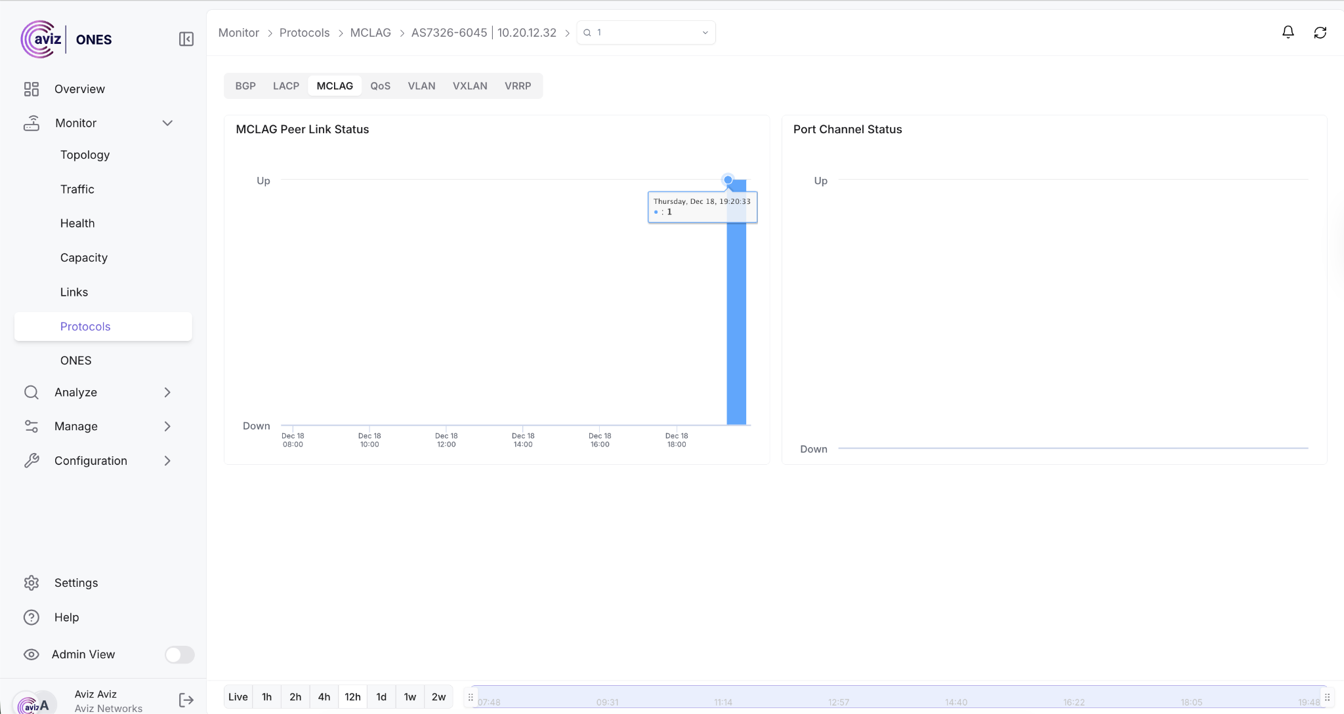The width and height of the screenshot is (1344, 714).
Task: Collapse the sidebar panel icon
Action: [x=186, y=39]
